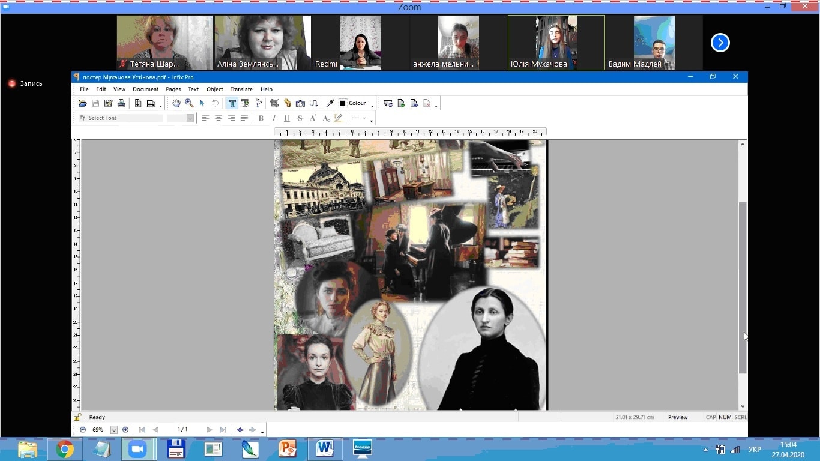Toggle Underline text formatting
This screenshot has width=820, height=461.
(x=287, y=118)
